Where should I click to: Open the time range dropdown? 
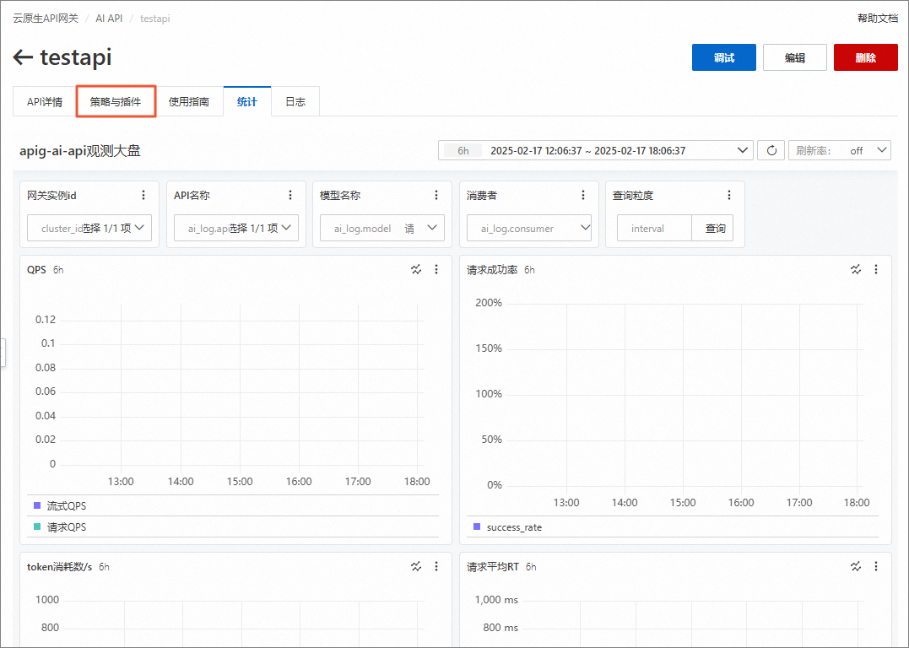click(x=595, y=151)
